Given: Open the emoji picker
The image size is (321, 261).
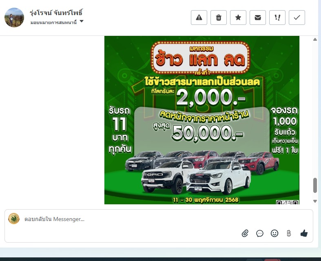Looking at the screenshot, I should click(x=275, y=233).
